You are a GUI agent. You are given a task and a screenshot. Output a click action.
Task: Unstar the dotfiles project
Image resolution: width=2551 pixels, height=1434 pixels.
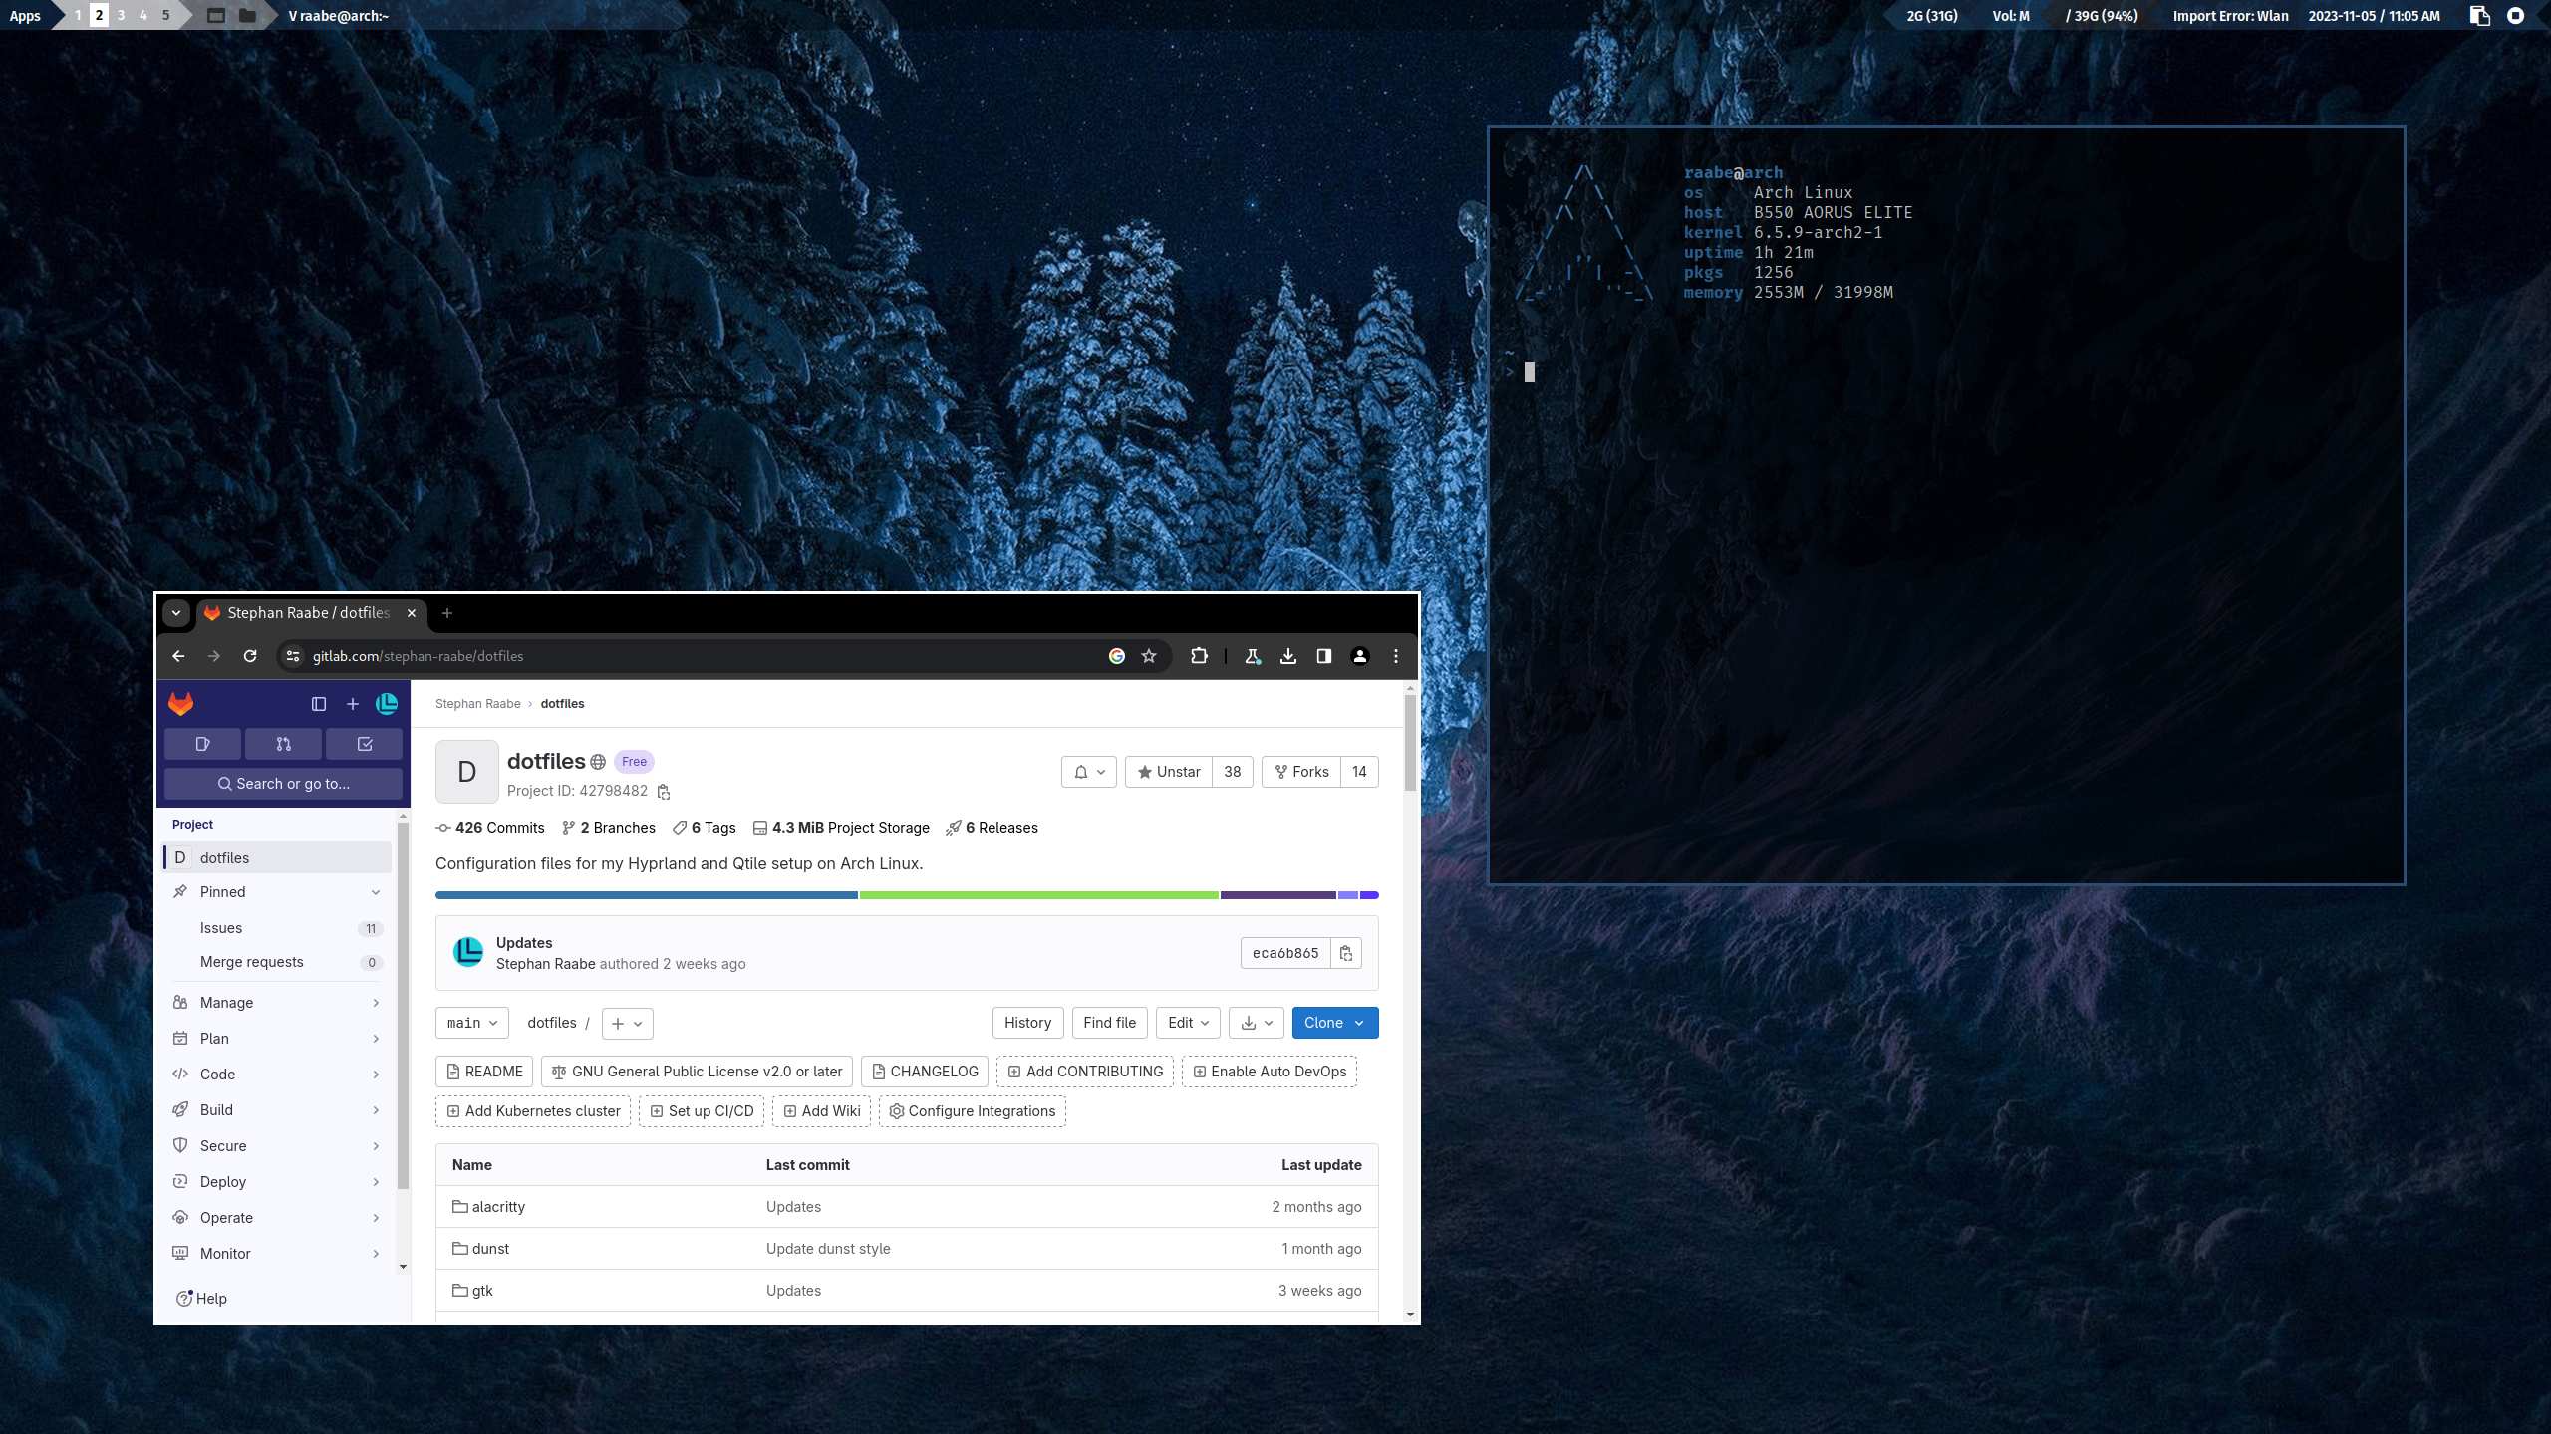click(x=1169, y=772)
